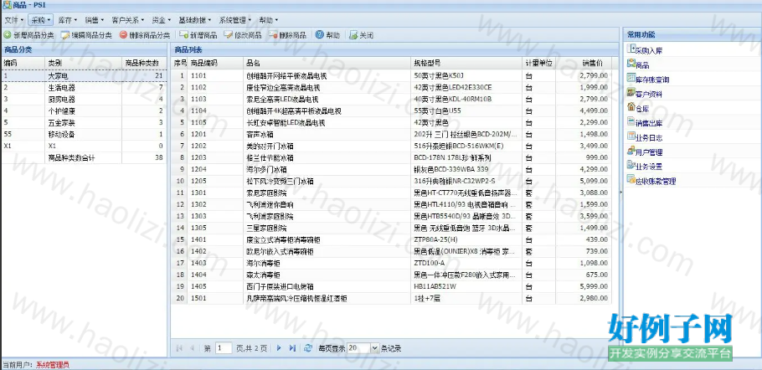Screen dimensions: 762x370
Task: Expand the 系统管理 dropdown menu
Action: [235, 20]
